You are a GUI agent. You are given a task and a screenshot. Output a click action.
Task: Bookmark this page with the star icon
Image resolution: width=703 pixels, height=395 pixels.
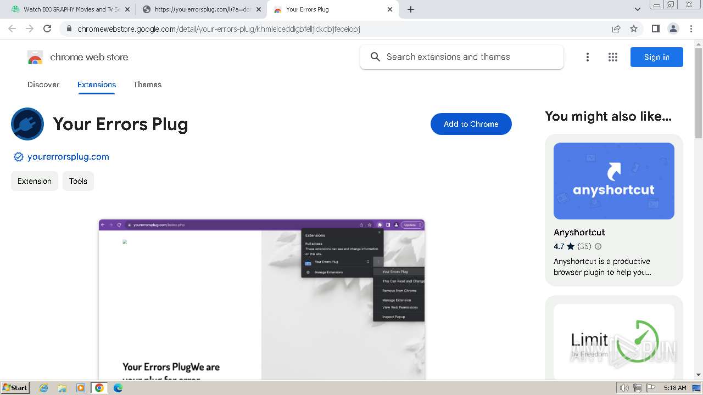coord(634,29)
